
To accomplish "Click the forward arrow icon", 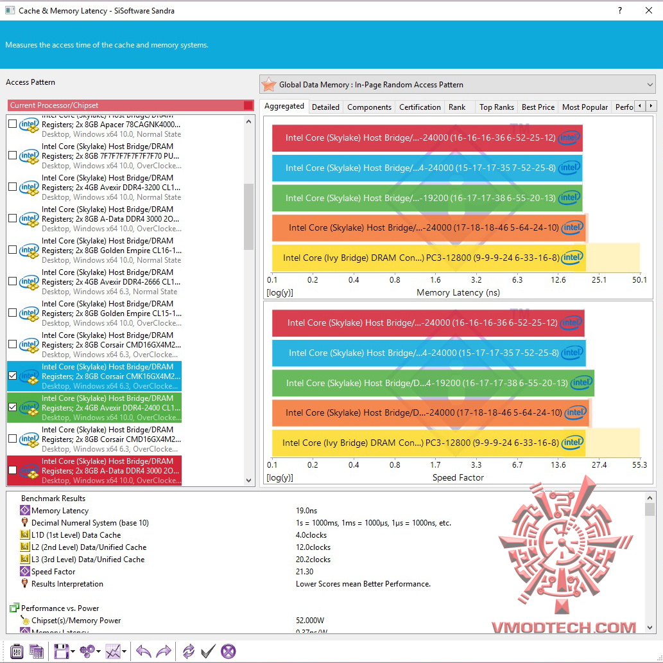I will (164, 651).
